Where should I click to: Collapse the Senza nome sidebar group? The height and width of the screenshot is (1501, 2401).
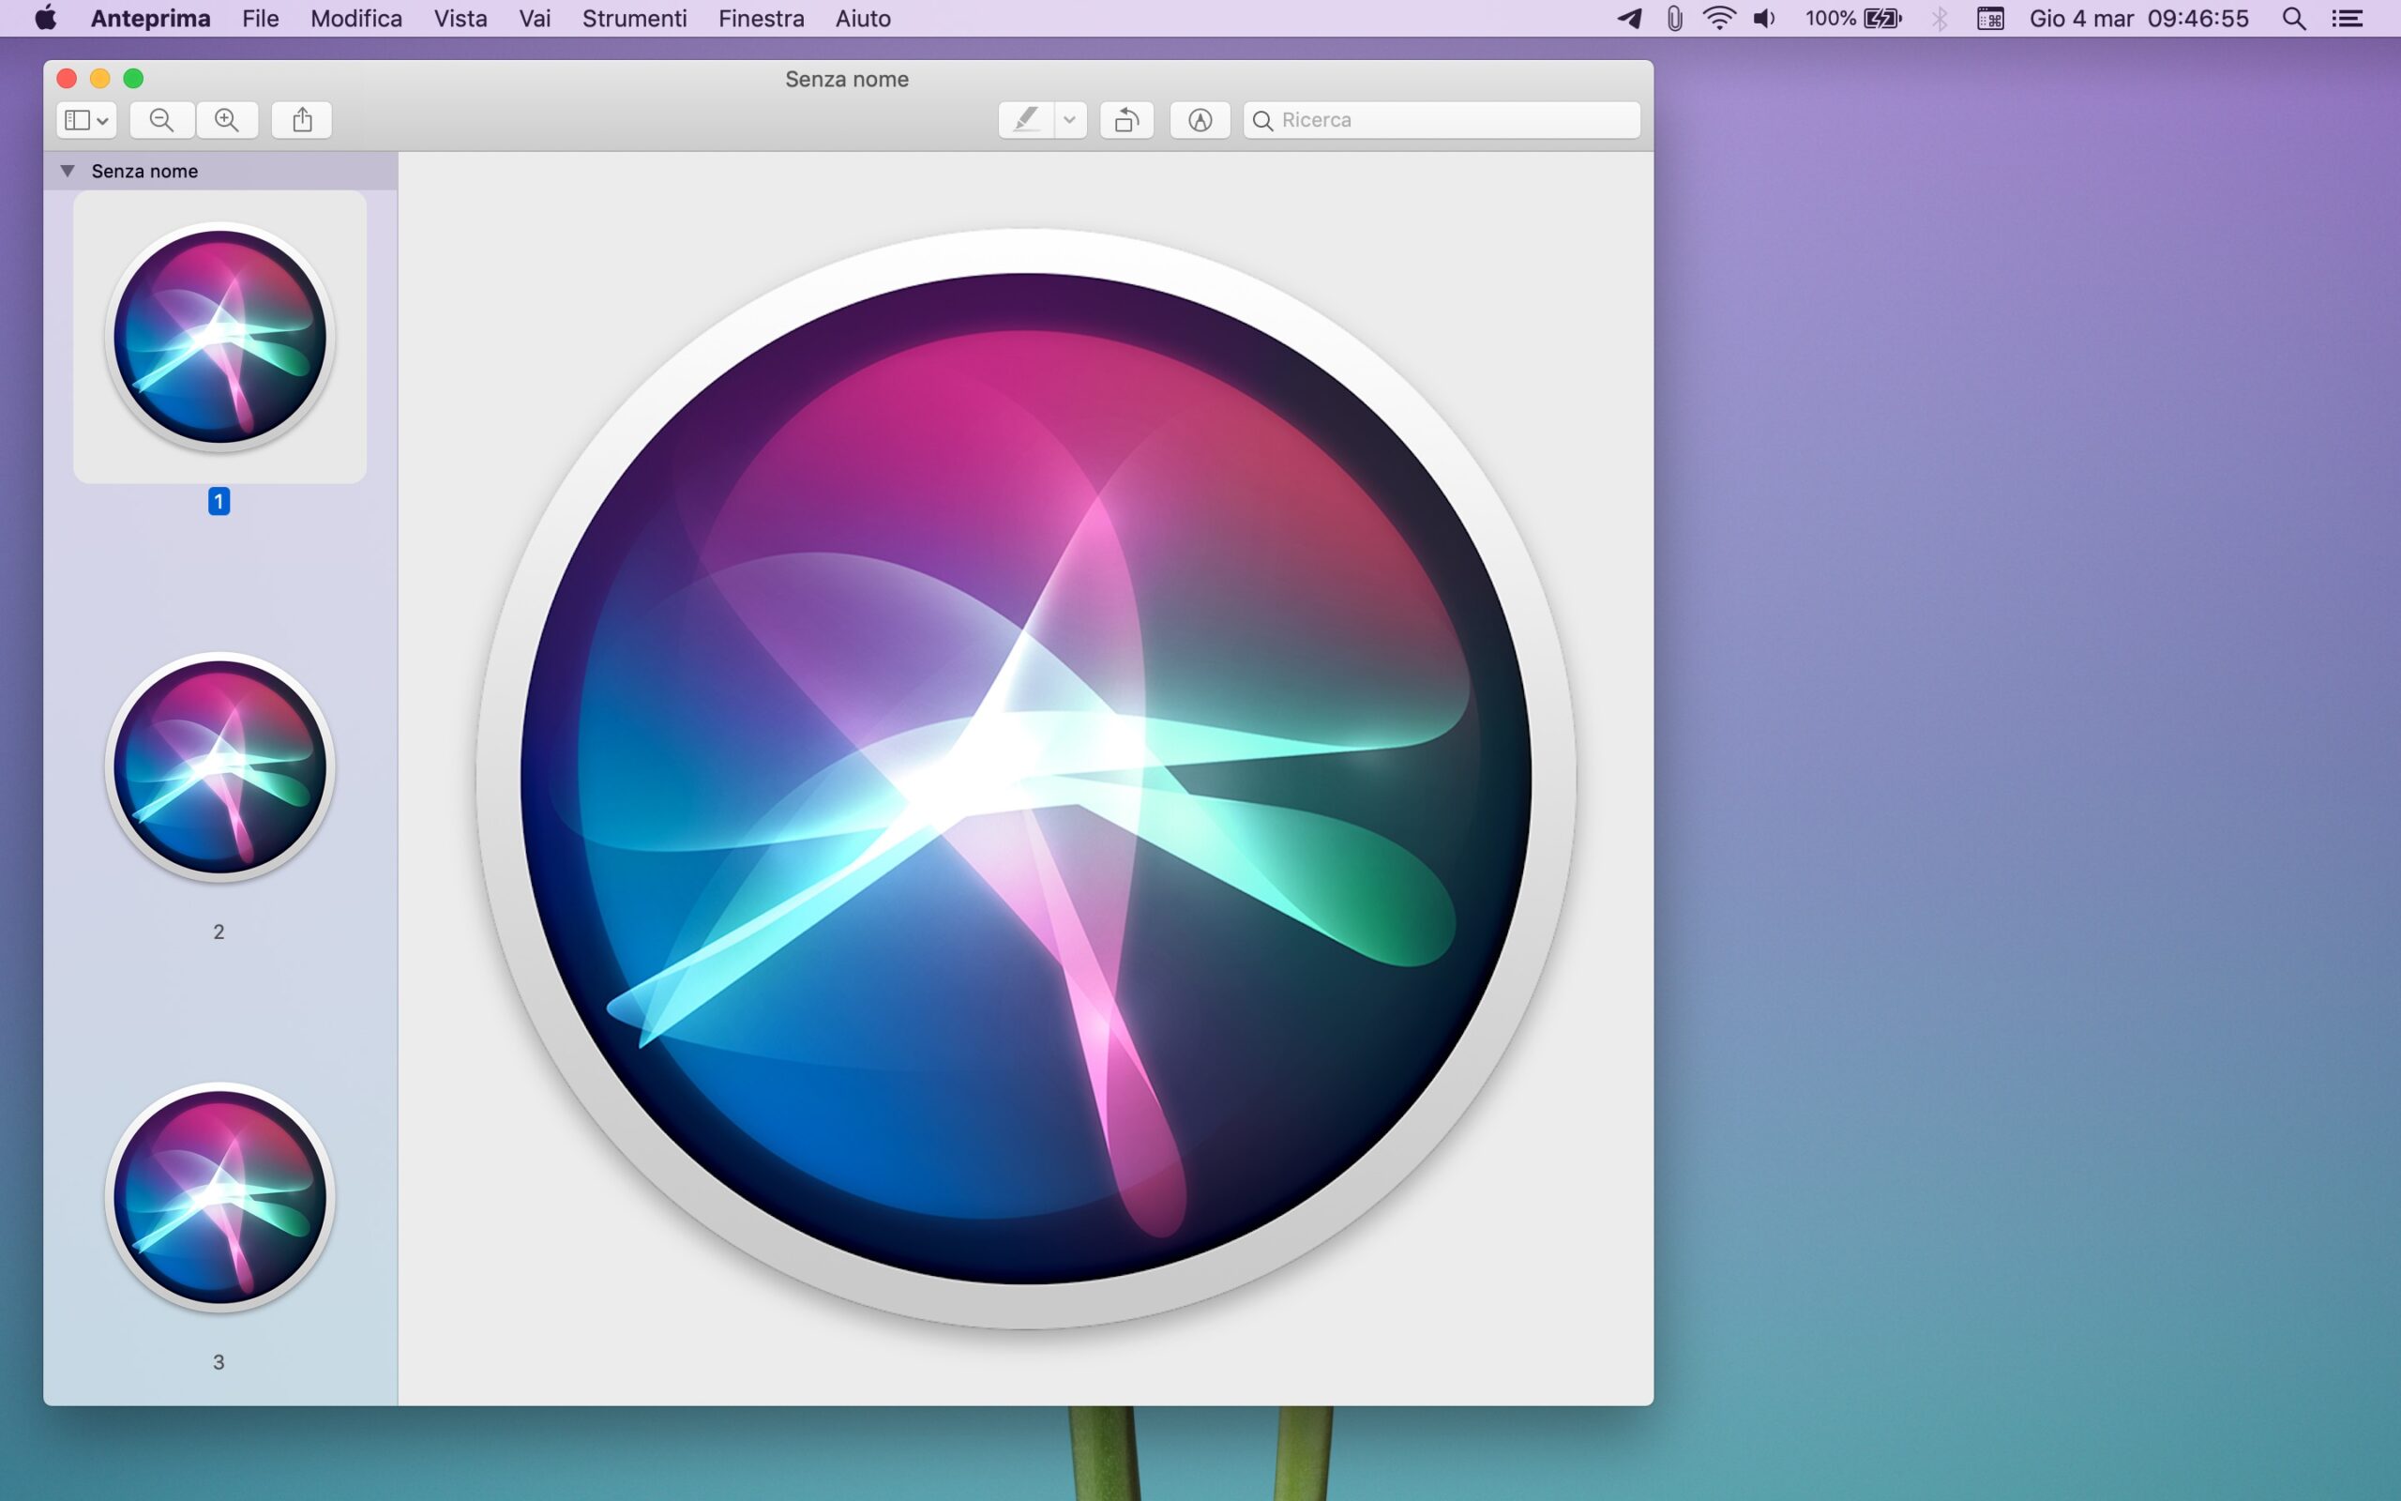(68, 171)
